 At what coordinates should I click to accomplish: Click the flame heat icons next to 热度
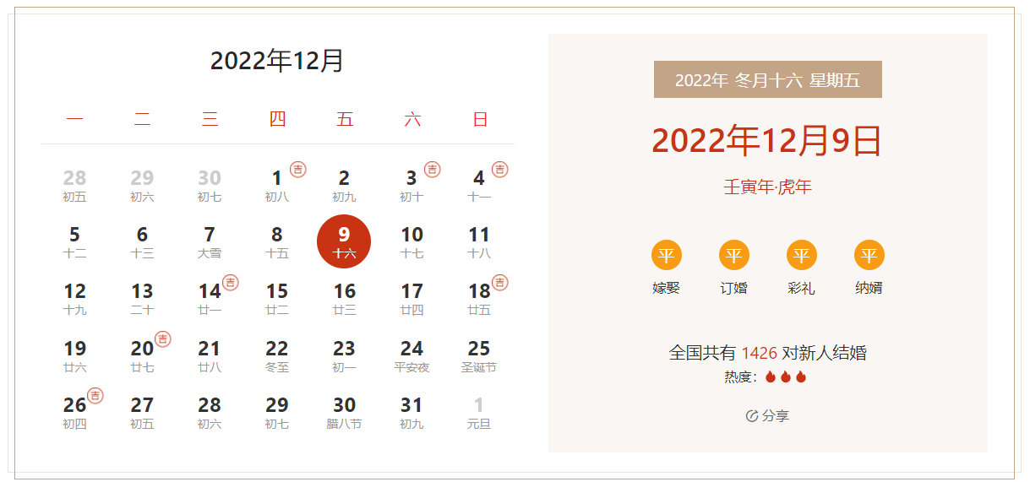tap(786, 377)
